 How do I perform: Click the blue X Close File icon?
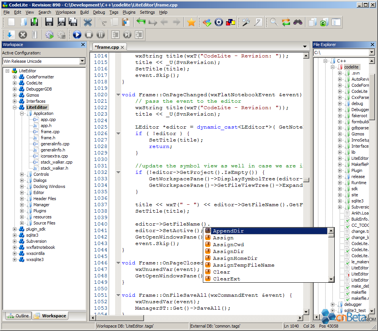click(x=88, y=22)
